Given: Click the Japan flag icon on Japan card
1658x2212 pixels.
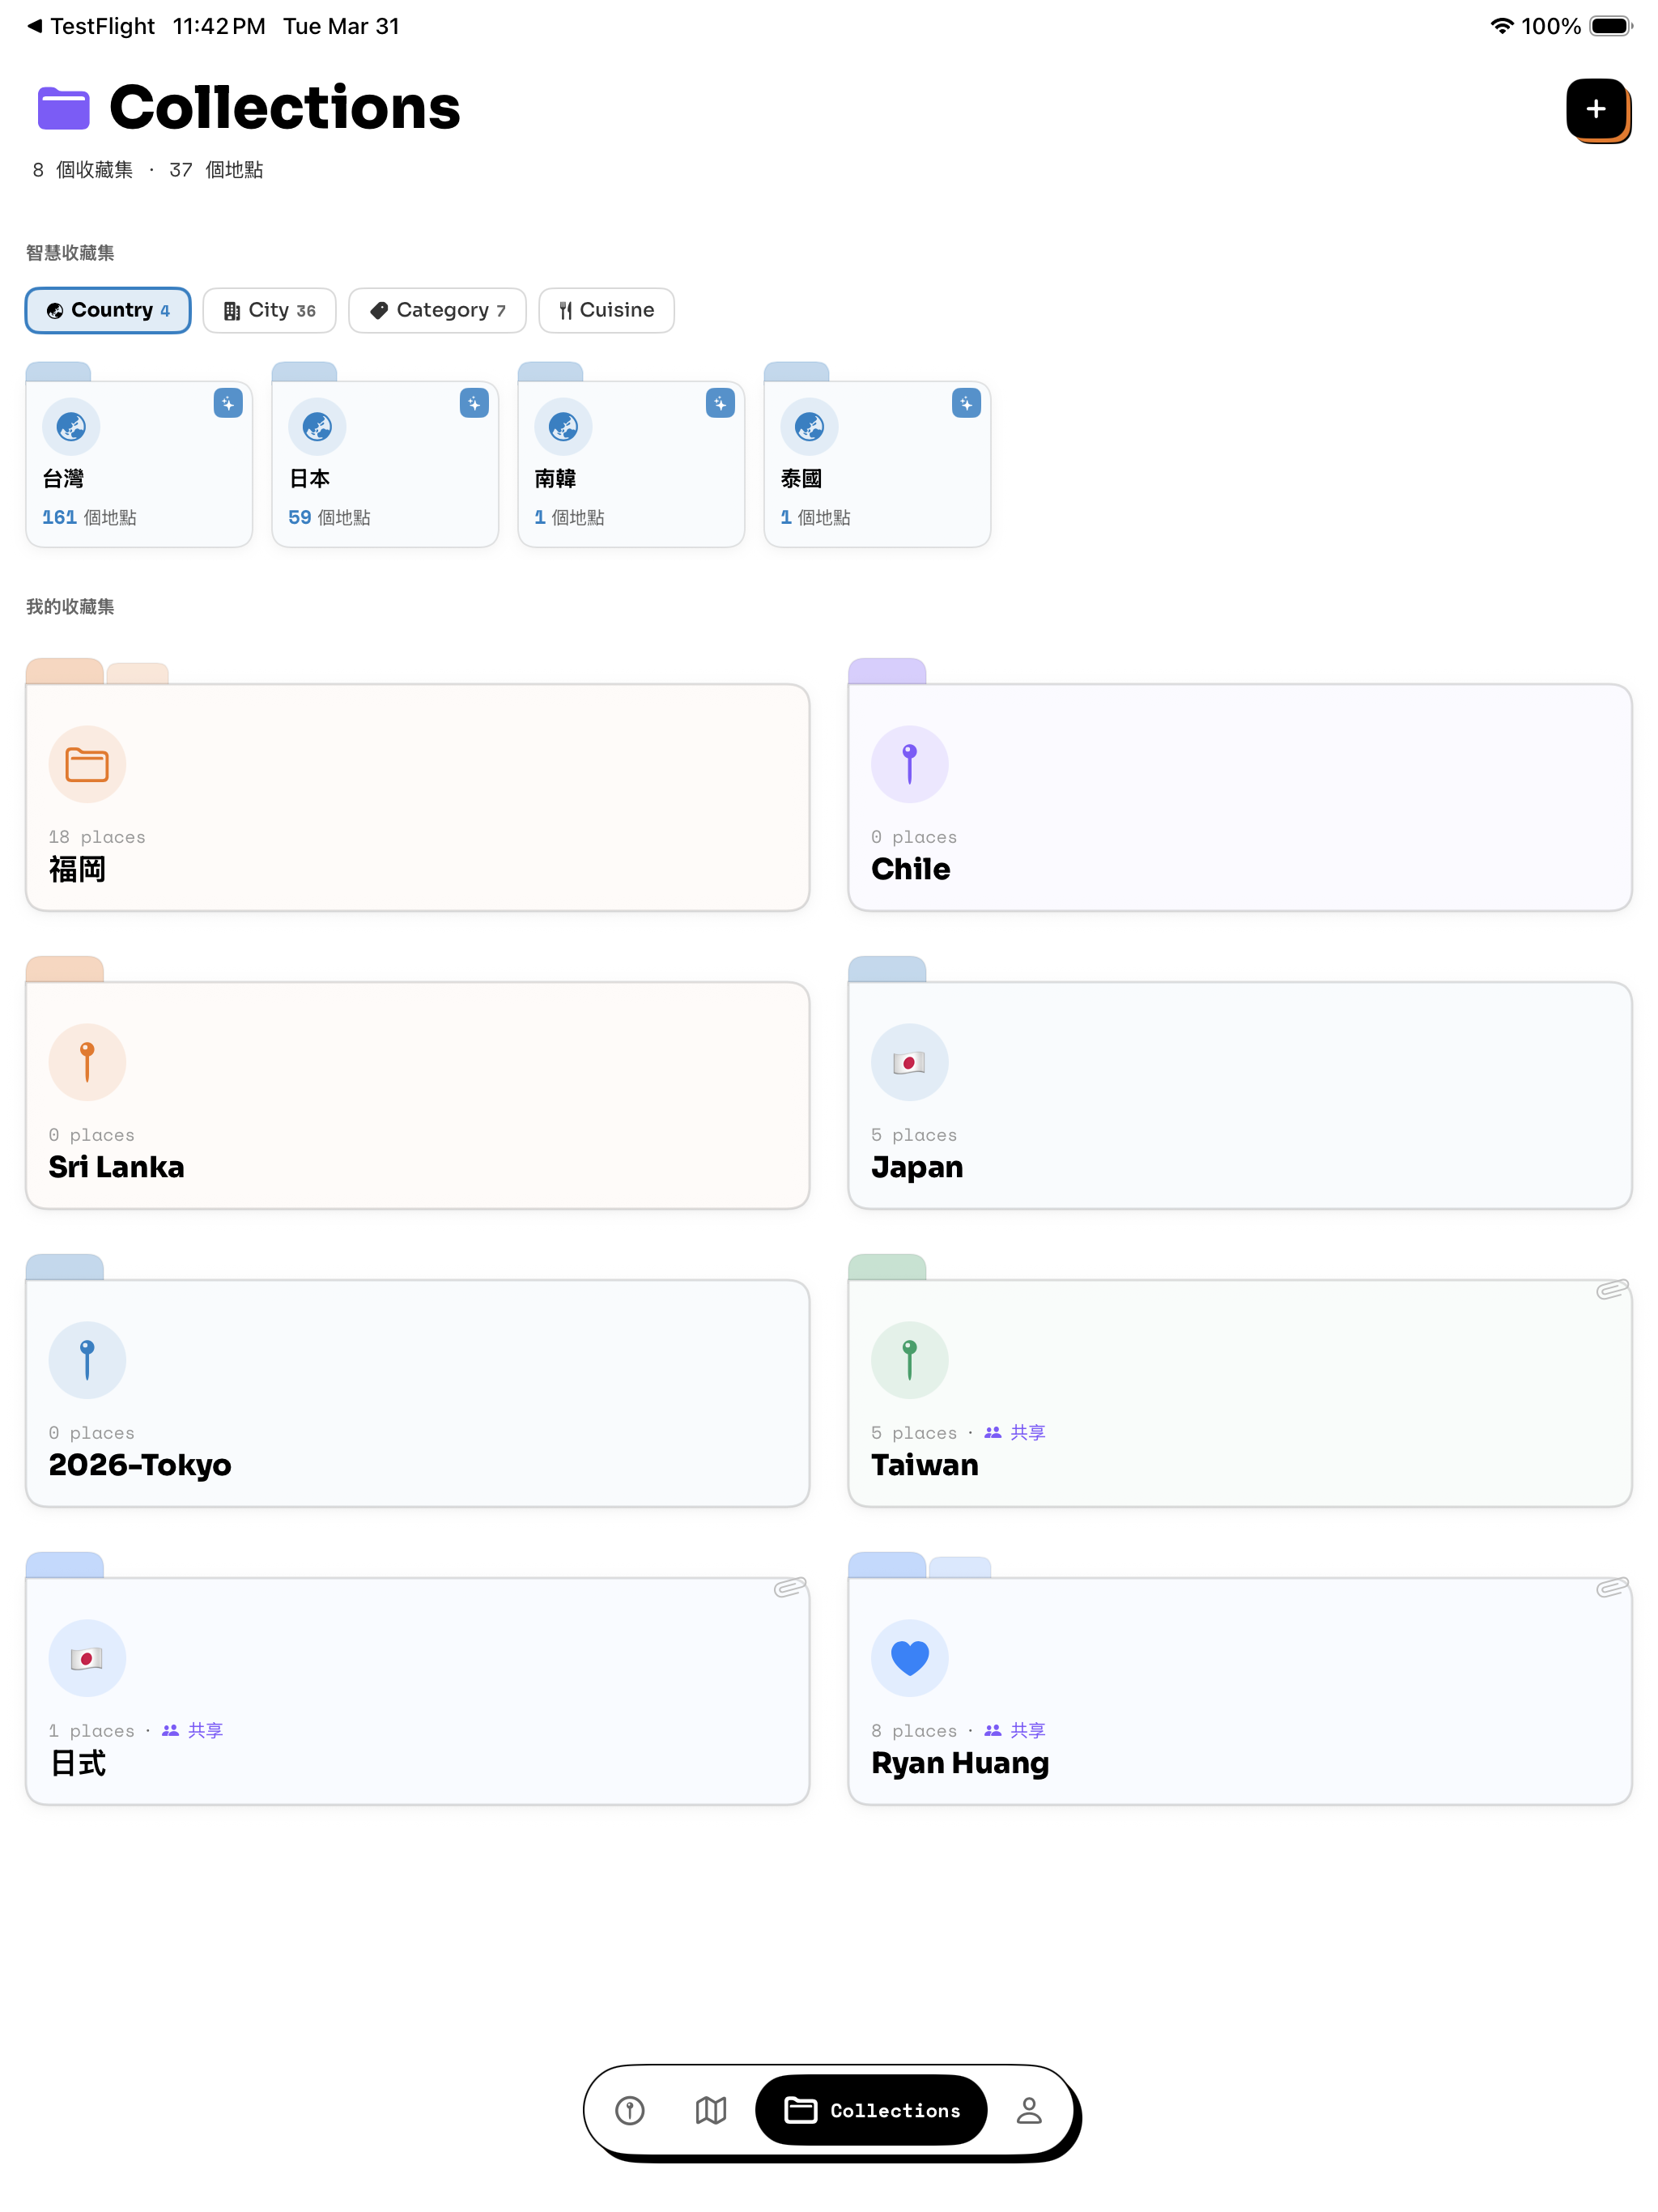Looking at the screenshot, I should (x=909, y=1062).
